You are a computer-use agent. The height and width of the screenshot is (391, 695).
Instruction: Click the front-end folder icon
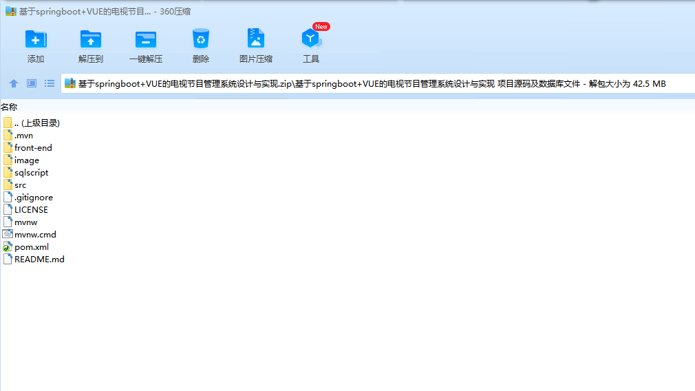click(x=8, y=147)
